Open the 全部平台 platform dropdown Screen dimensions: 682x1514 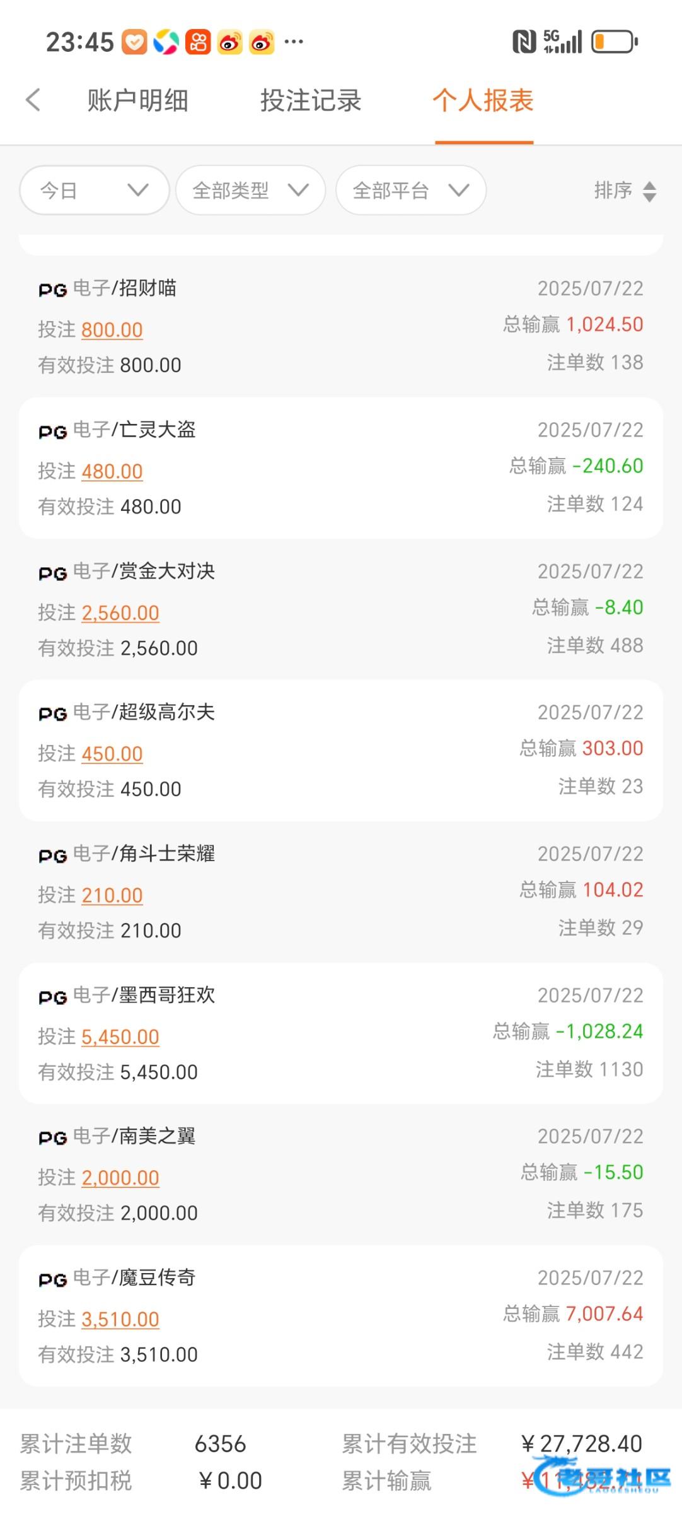[x=411, y=190]
